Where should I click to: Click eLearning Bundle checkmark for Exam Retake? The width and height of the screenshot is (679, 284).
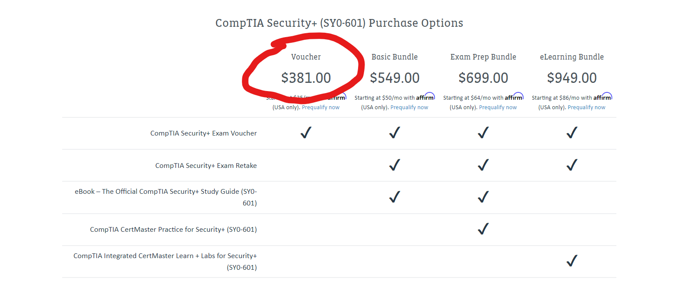[x=572, y=165]
